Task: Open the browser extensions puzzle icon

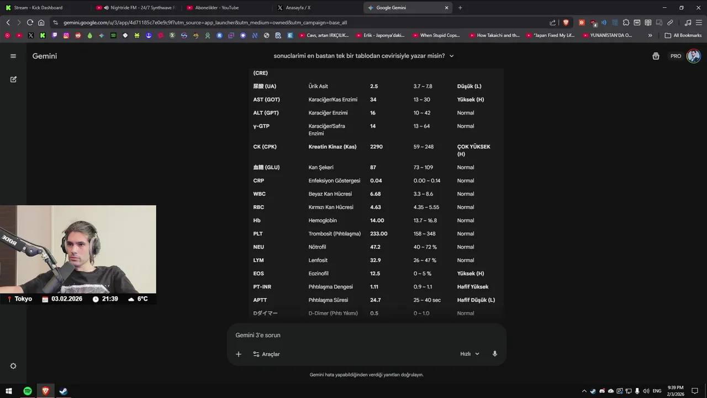Action: tap(626, 23)
